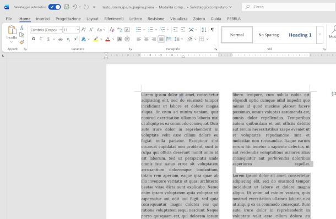Center the paragraph text
Image resolution: width=336 pixels, height=219 pixels.
pyautogui.click(x=146, y=39)
